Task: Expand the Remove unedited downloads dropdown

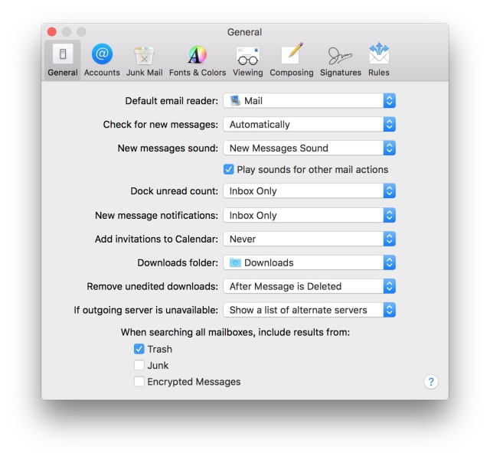Action: pos(309,286)
